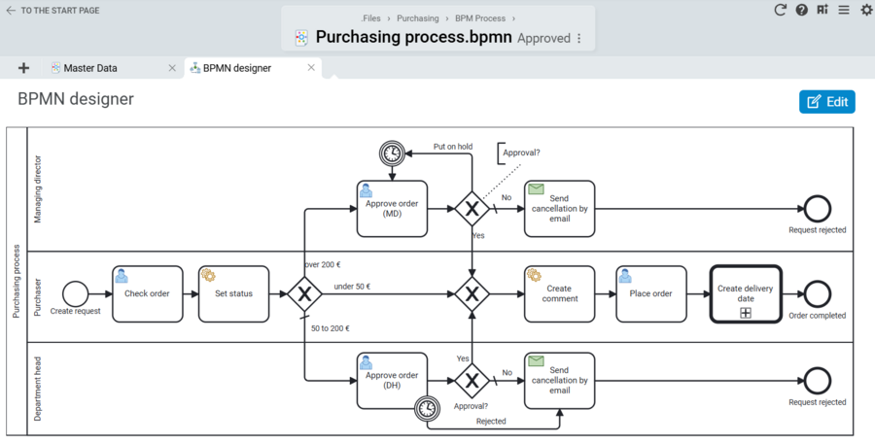Select the Create delivery date subprocess
The image size is (875, 443).
(746, 294)
